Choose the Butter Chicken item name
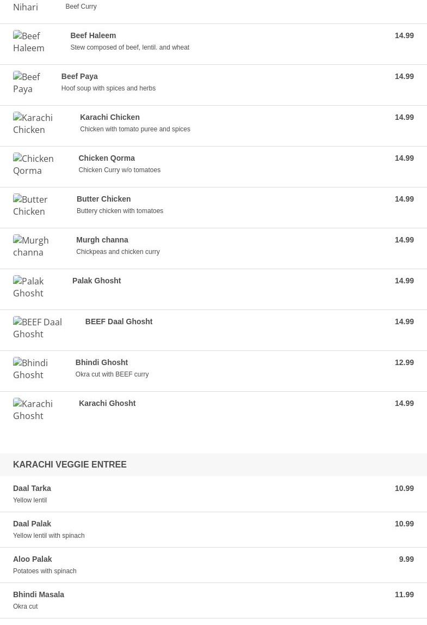The height and width of the screenshot is (625, 427). coord(103,199)
